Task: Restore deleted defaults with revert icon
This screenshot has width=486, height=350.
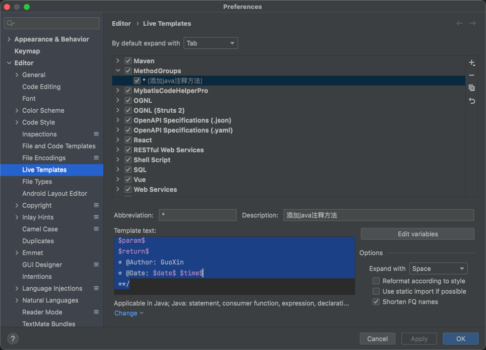Action: 472,101
